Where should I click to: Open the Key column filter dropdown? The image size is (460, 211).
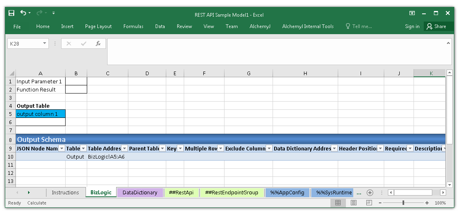180,149
